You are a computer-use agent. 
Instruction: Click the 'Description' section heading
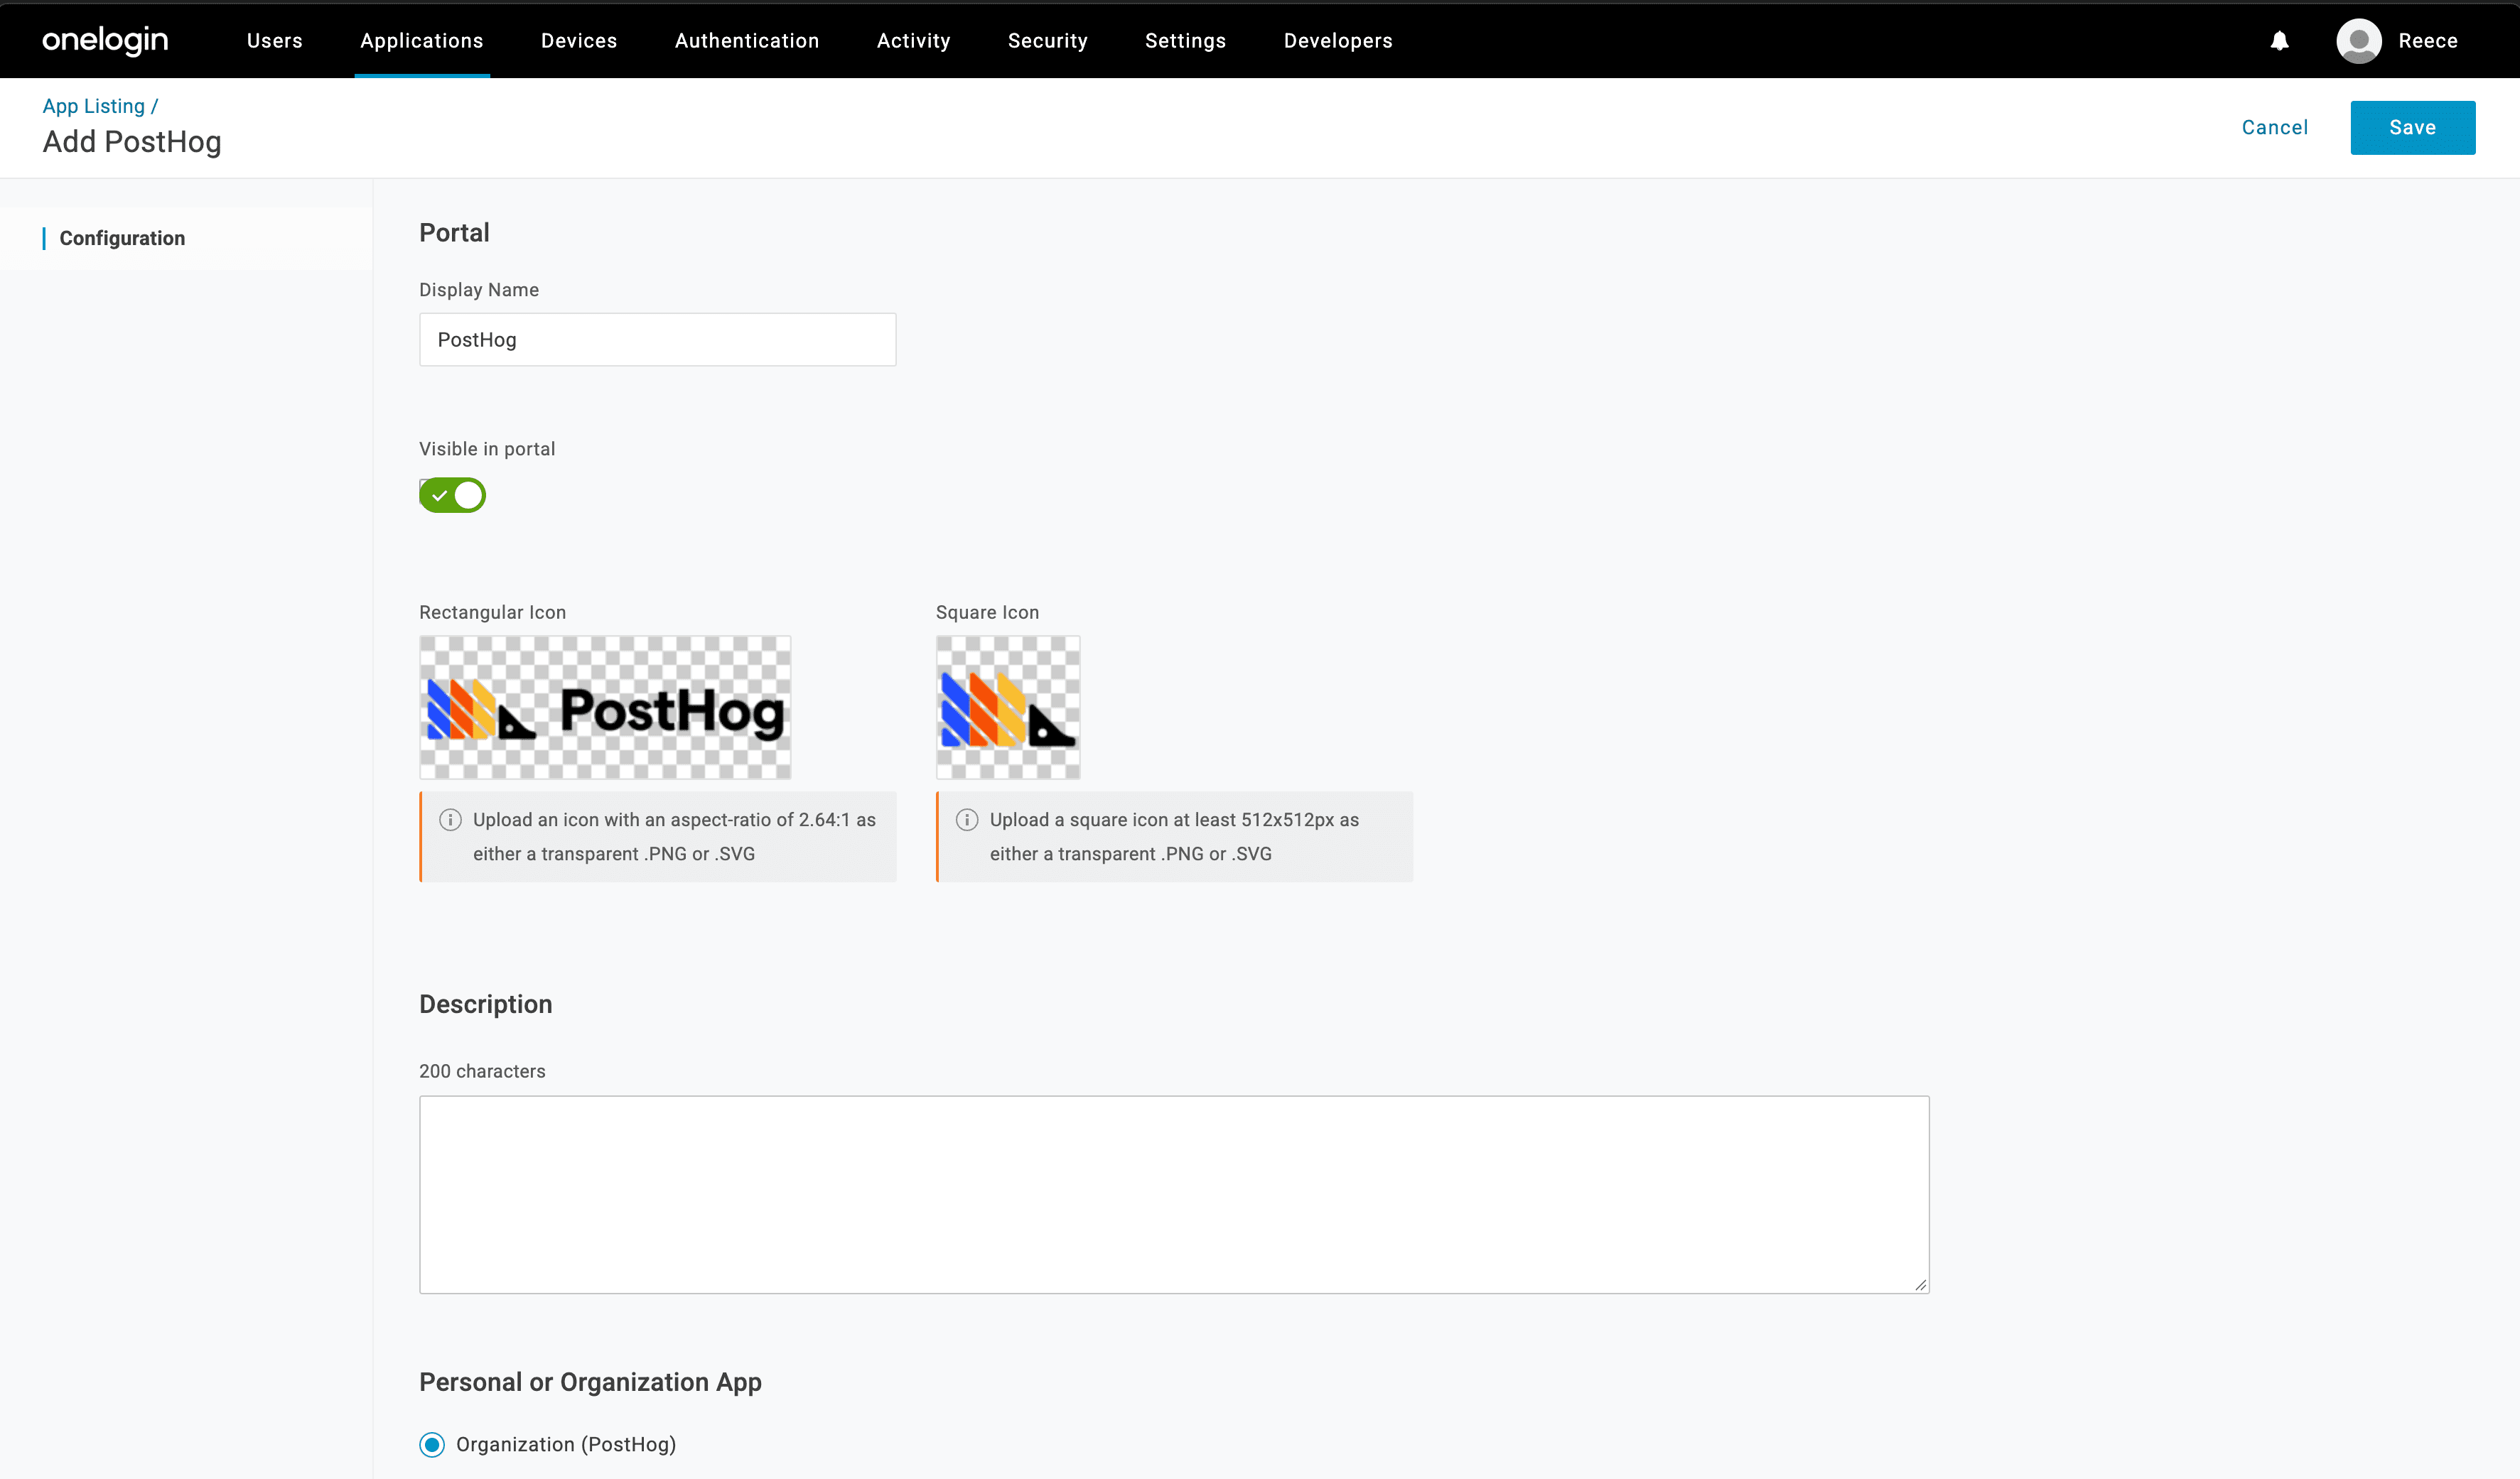pos(485,1004)
